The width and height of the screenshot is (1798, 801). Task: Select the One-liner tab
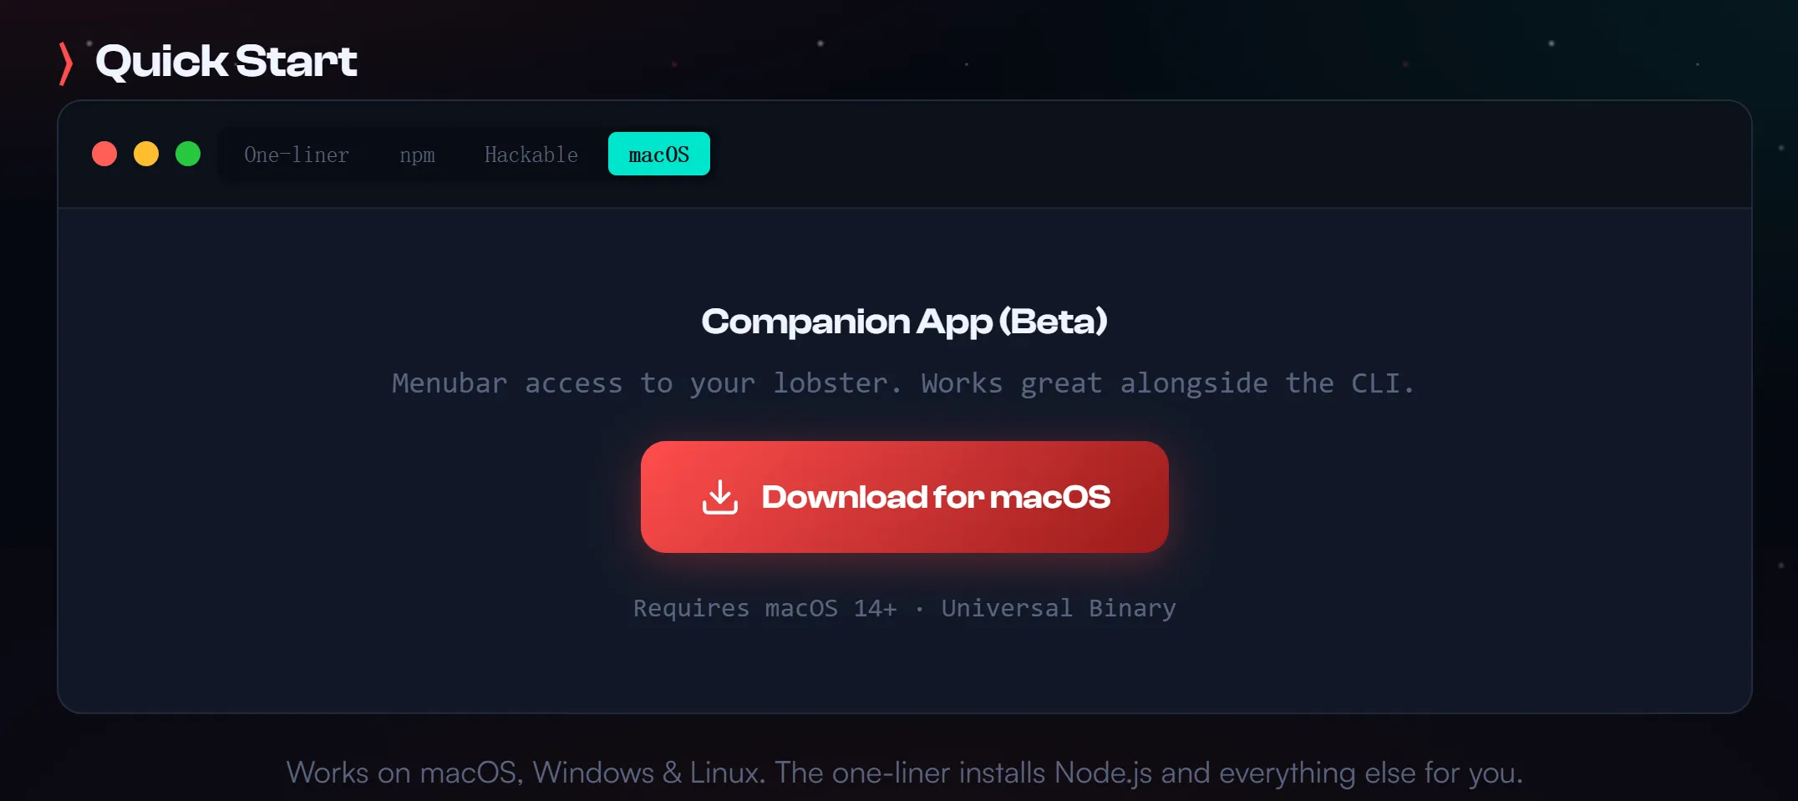tap(296, 155)
